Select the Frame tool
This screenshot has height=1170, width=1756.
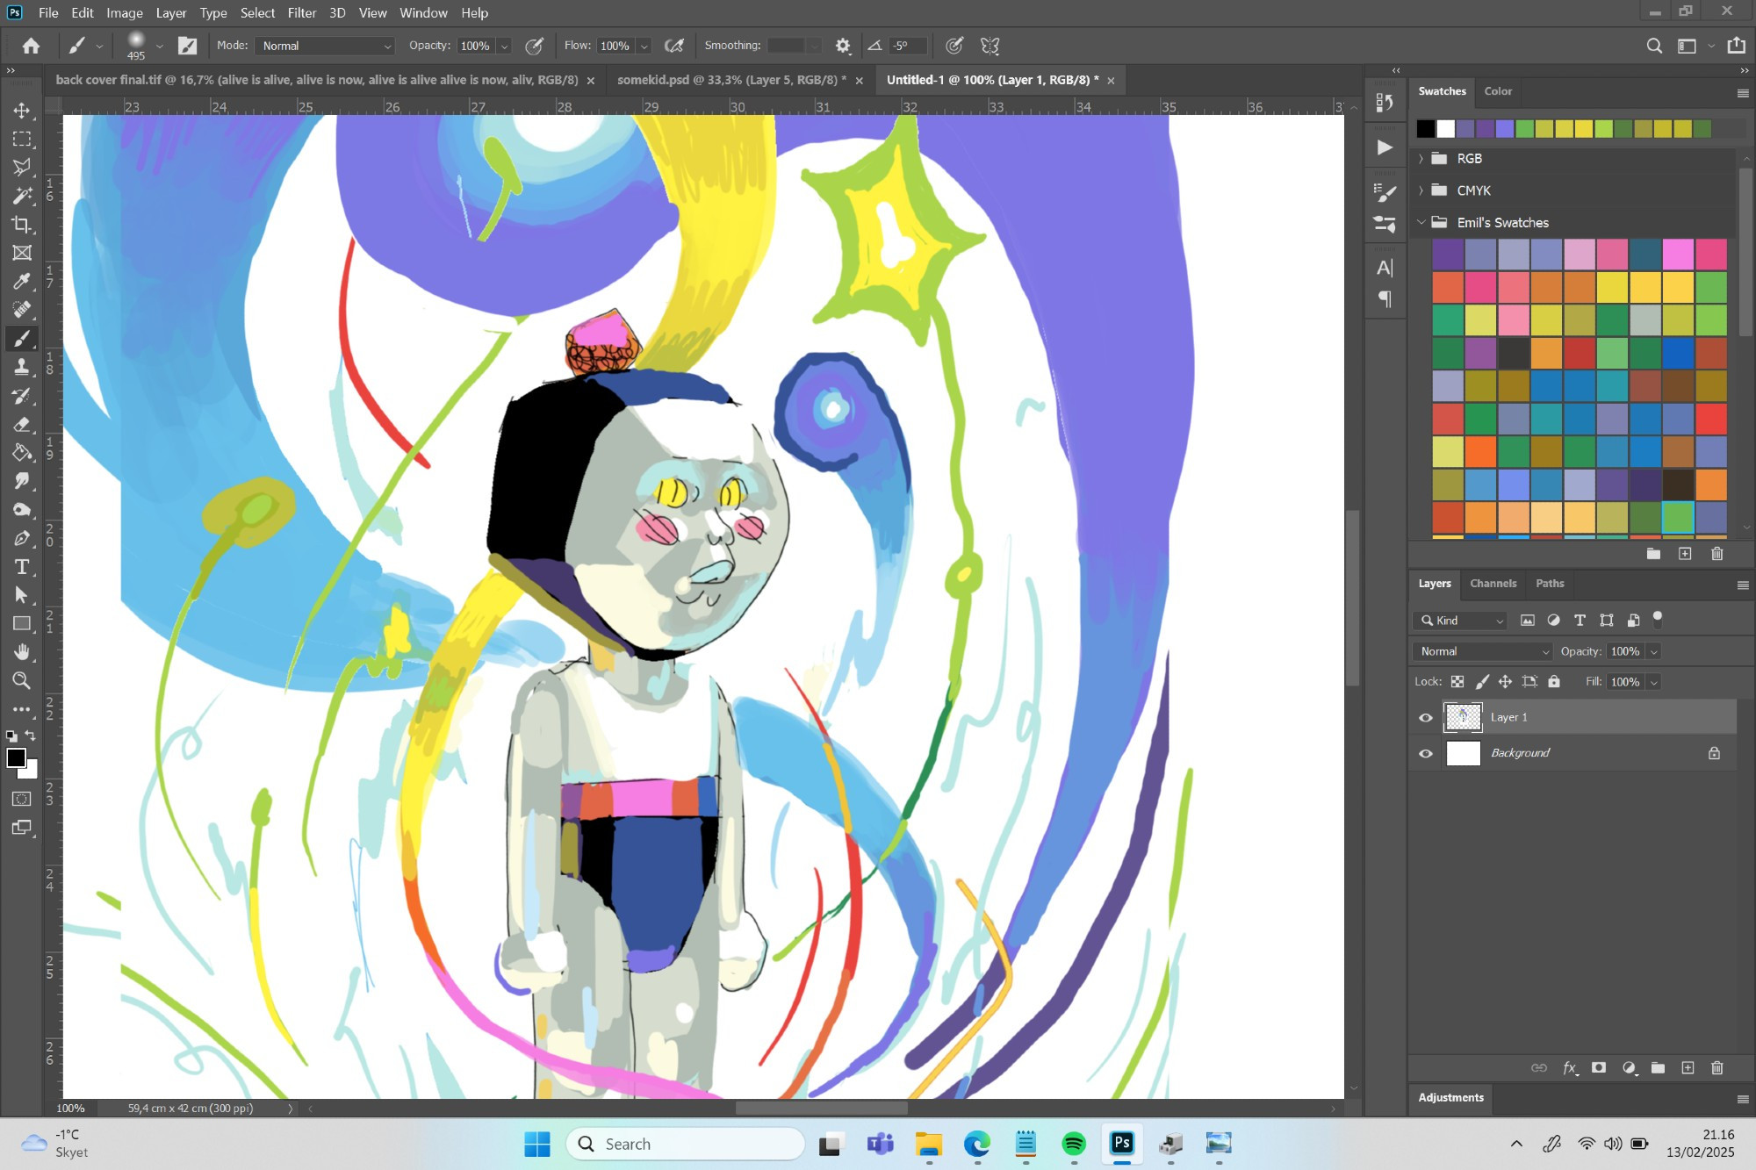[22, 253]
